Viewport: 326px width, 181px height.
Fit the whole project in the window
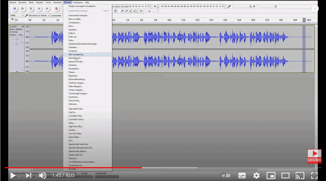tap(135, 11)
